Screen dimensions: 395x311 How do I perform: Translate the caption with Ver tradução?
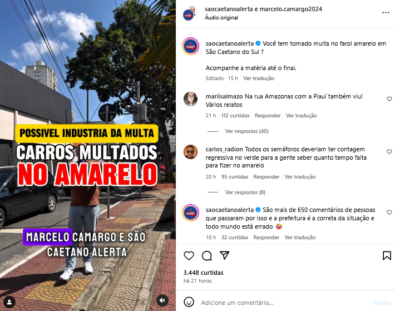[259, 78]
